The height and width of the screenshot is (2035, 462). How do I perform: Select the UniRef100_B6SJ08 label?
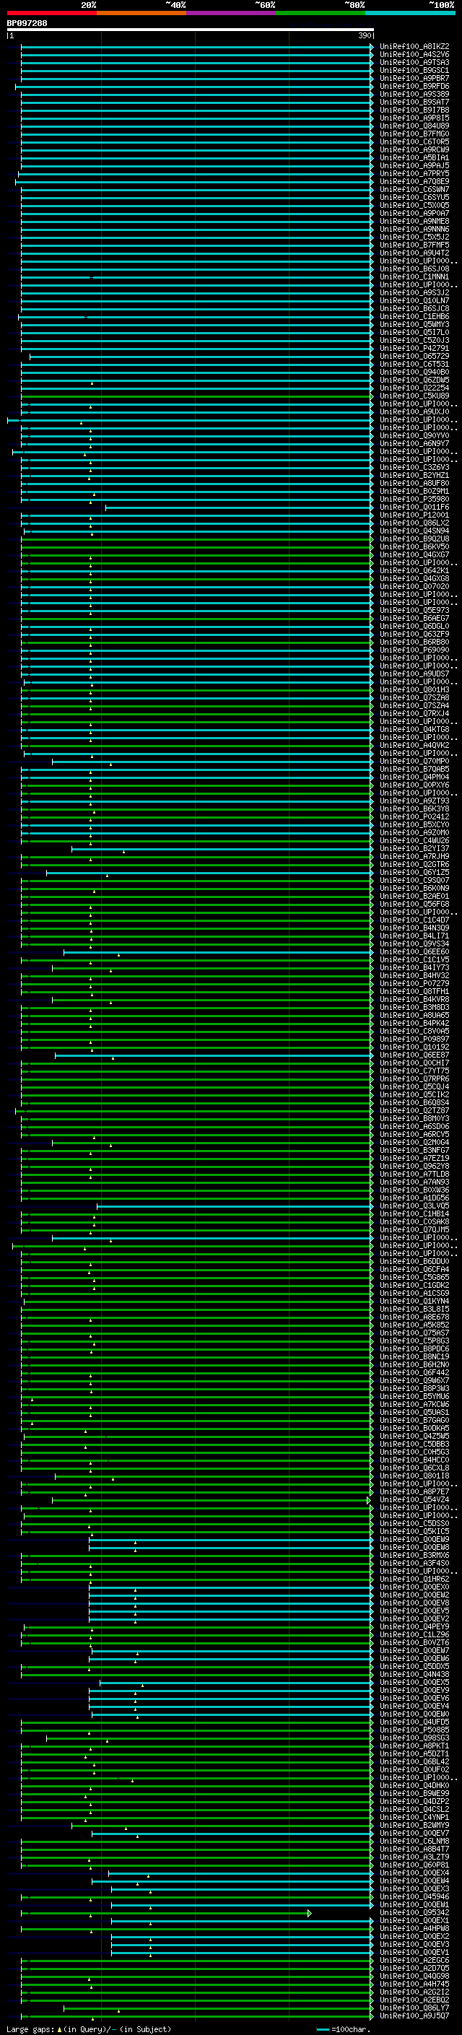pyautogui.click(x=414, y=269)
